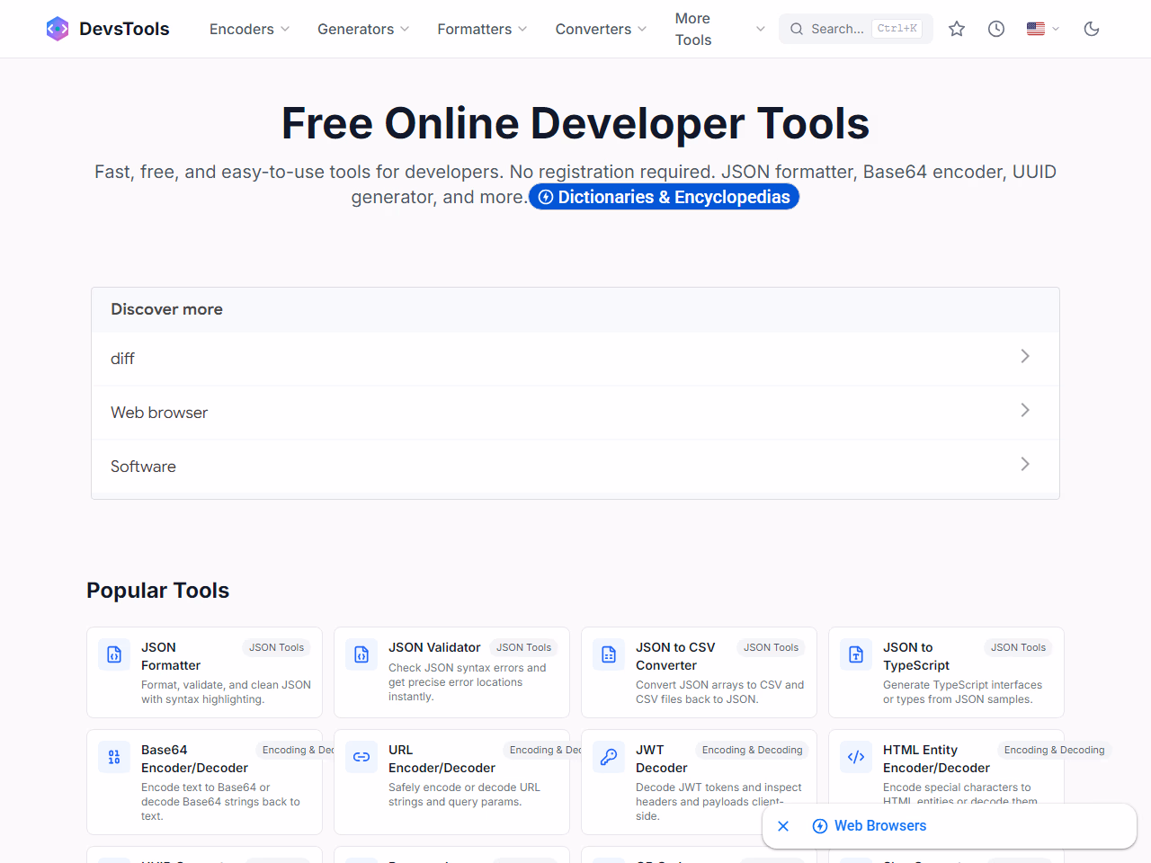The width and height of the screenshot is (1151, 863).
Task: Click the DevsTools logo icon
Action: (58, 29)
